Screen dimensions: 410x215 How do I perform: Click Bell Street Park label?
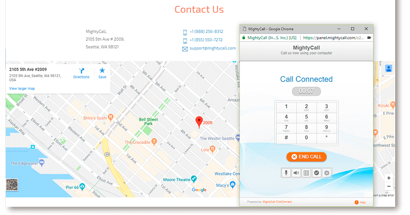pyautogui.click(x=148, y=121)
